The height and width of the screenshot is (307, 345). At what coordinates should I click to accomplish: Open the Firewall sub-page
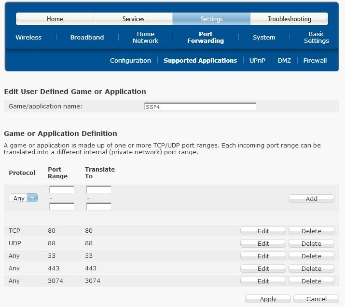coord(315,60)
